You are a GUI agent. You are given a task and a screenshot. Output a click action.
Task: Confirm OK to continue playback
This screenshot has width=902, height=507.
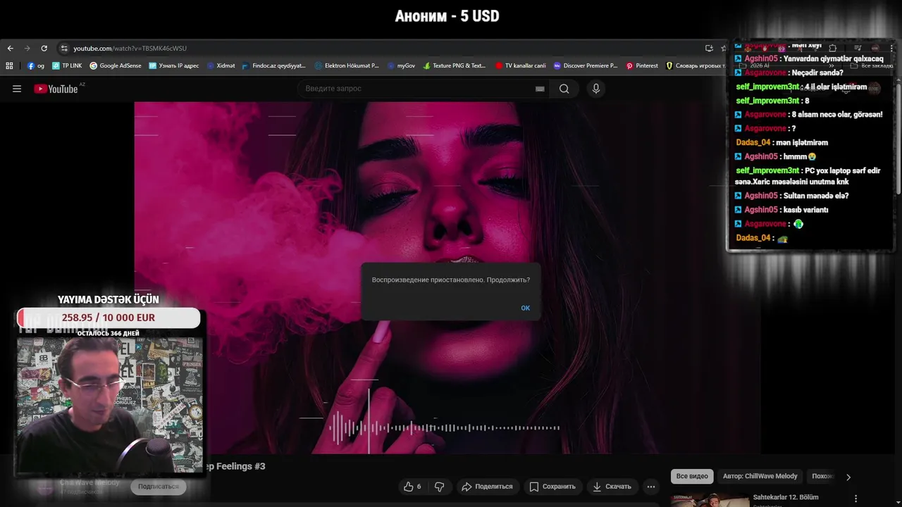coord(526,308)
